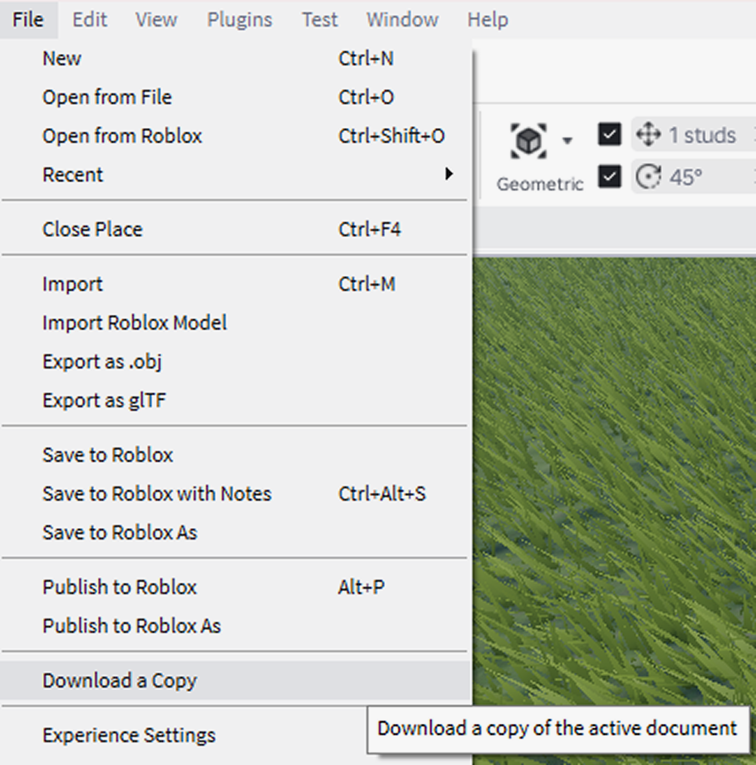Select the Import menu entry

235,284
